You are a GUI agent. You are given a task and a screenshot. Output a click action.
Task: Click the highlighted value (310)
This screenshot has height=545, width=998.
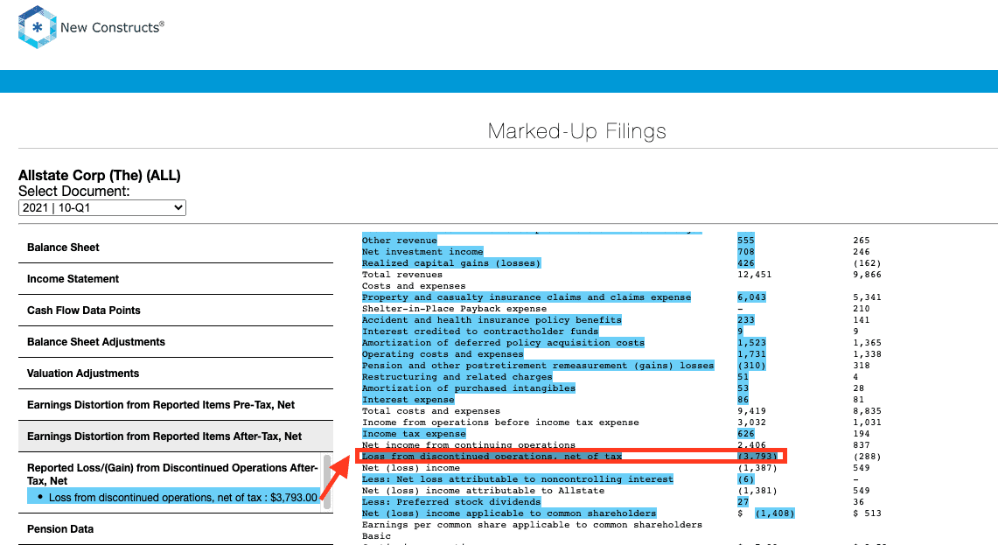[751, 366]
